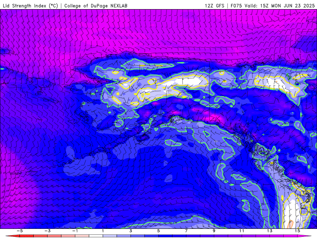Image resolution: width=317 pixels, height=238 pixels.
Task: Click the "1" color scale label
Action: pyautogui.click(x=103, y=231)
